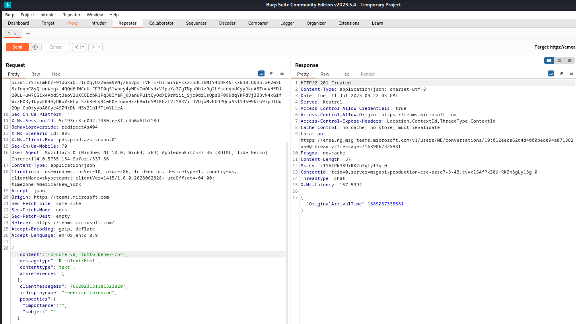
Task: Switch to the Collaborator tab
Action: (x=161, y=23)
